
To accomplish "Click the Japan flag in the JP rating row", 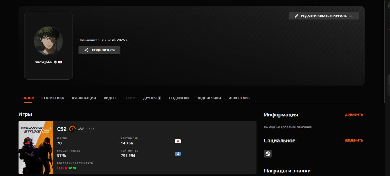I will point(178,141).
